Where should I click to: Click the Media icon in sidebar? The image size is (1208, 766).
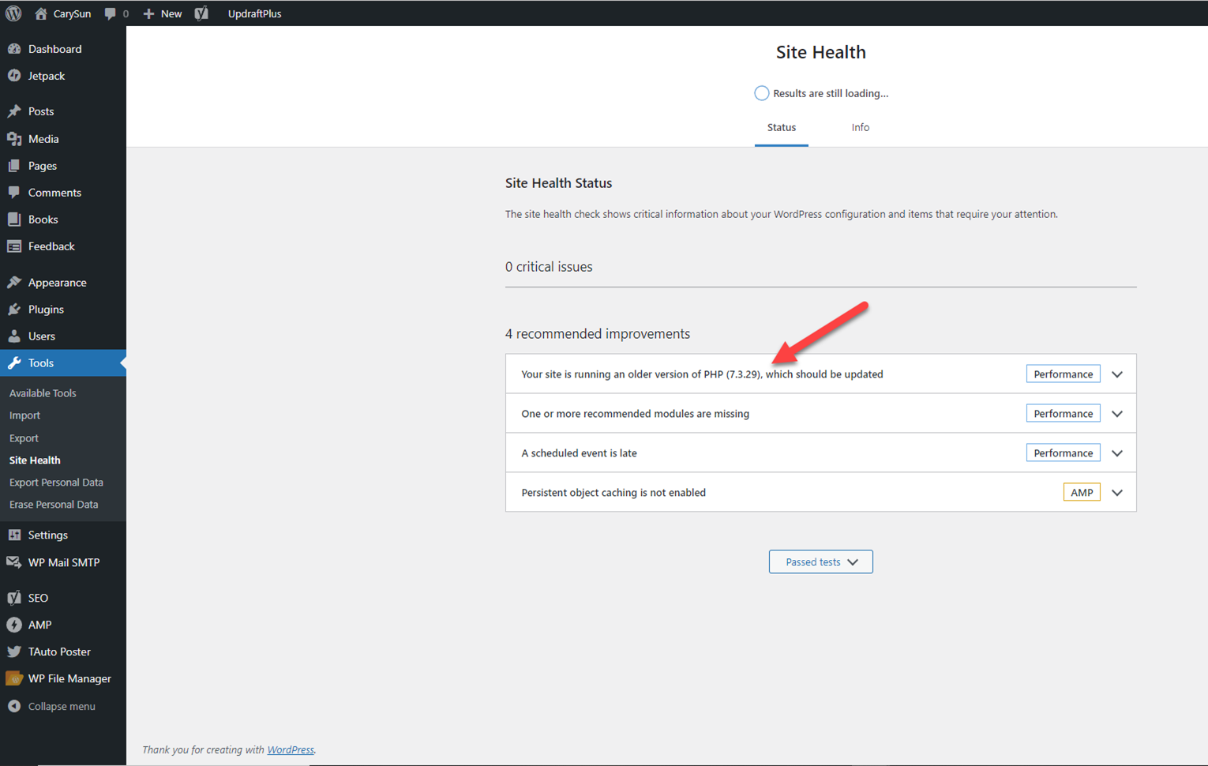pyautogui.click(x=14, y=139)
